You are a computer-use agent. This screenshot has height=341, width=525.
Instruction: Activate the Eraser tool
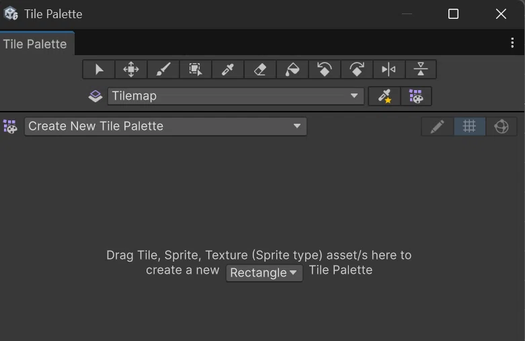pyautogui.click(x=260, y=69)
